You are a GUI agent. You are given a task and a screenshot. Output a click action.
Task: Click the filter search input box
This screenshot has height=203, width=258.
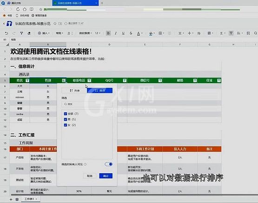coord(87,104)
